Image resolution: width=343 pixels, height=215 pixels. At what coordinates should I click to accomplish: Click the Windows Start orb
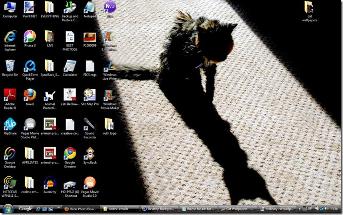click(8, 209)
